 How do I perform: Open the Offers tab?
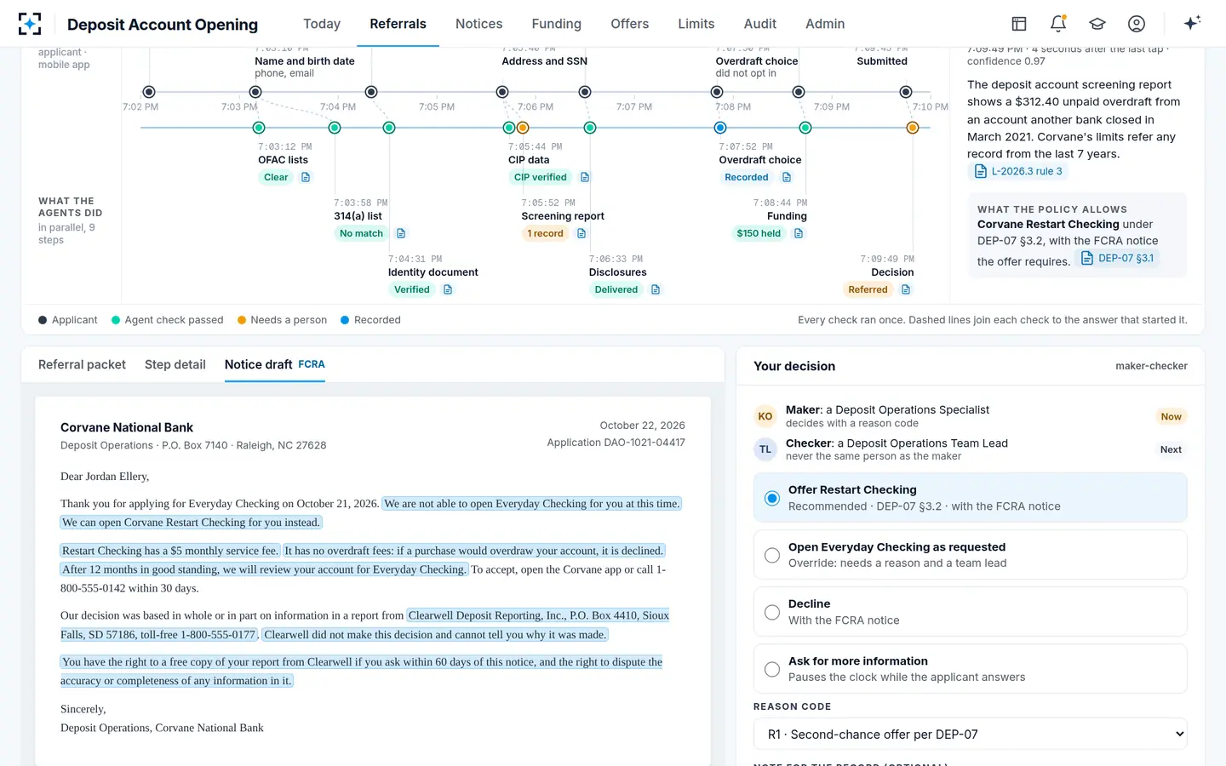point(630,24)
